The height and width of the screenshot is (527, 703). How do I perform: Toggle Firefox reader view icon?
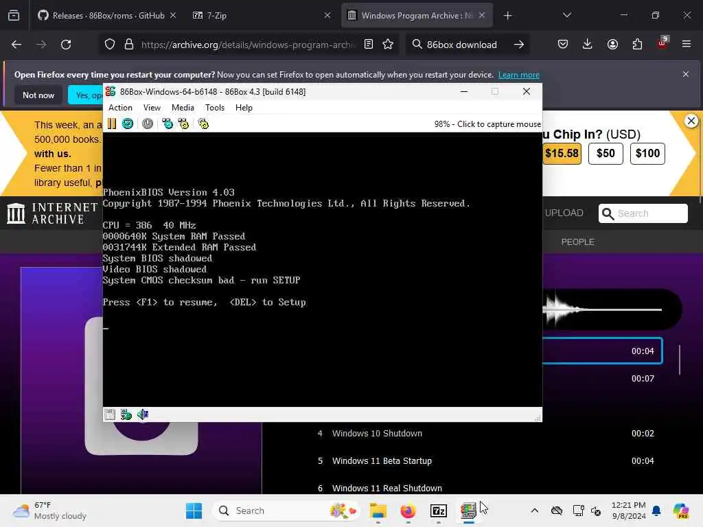coord(369,45)
